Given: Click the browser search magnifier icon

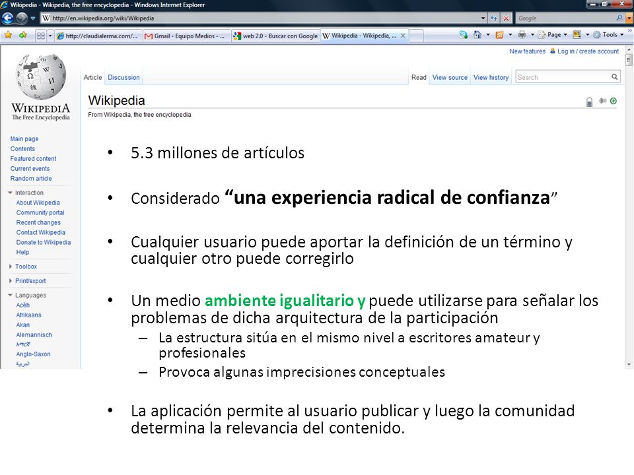Looking at the screenshot, I should [619, 18].
